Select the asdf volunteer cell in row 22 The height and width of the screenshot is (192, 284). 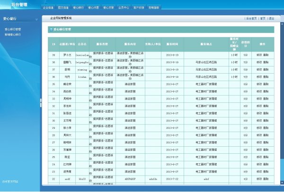67,179
